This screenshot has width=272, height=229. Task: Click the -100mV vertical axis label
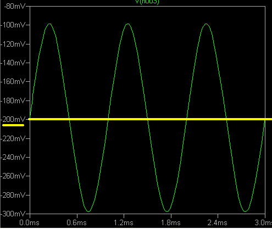(x=13, y=25)
